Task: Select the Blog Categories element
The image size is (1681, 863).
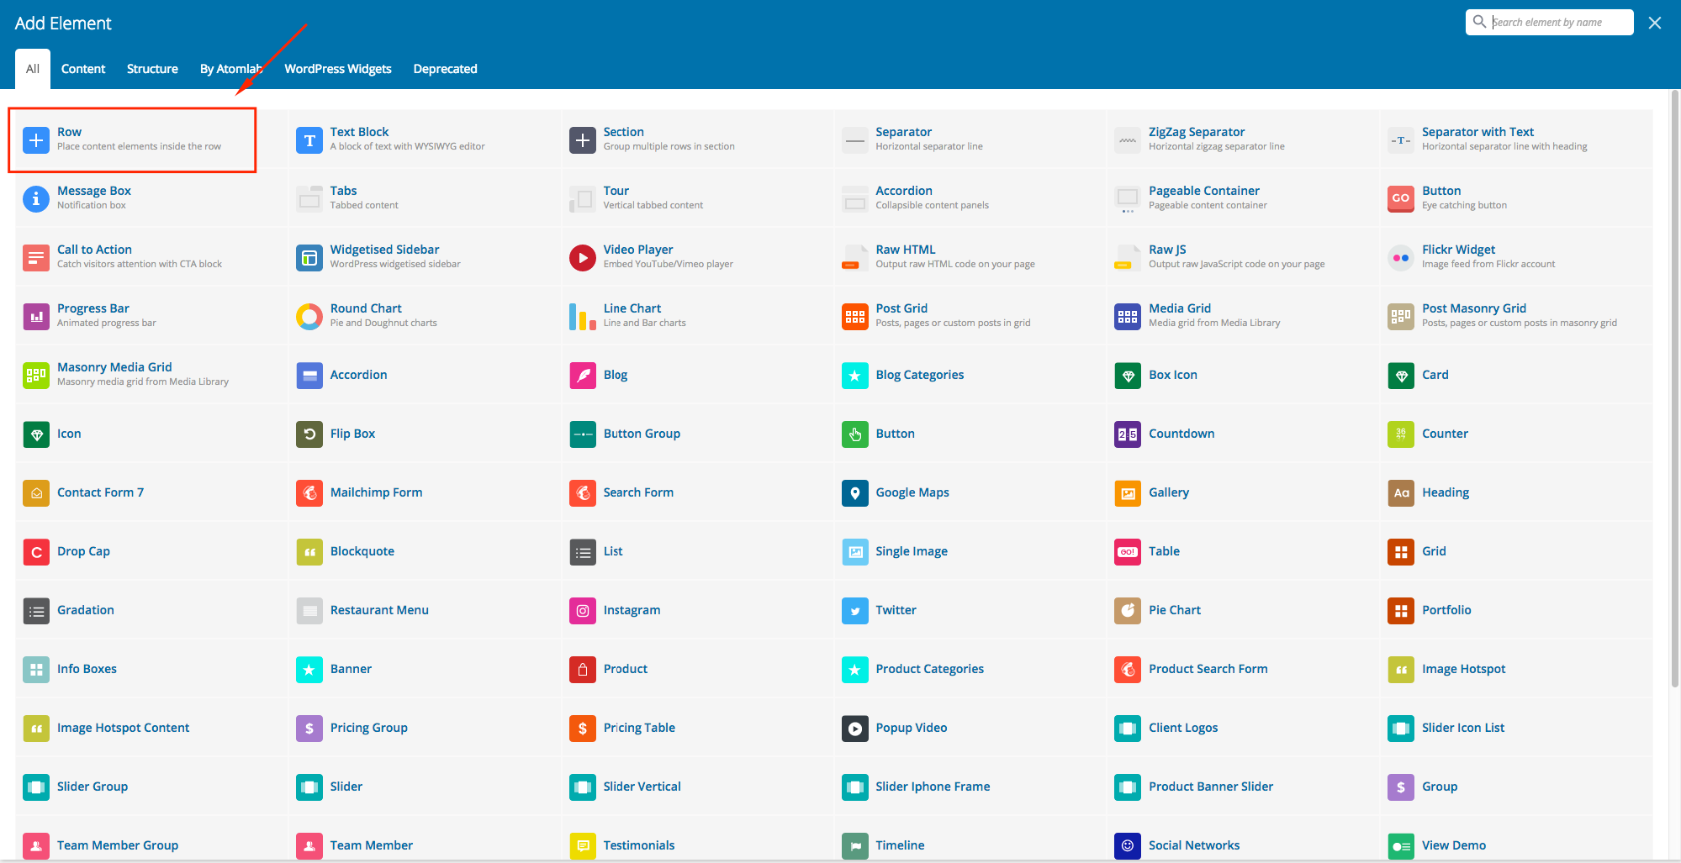Action: [x=970, y=375]
